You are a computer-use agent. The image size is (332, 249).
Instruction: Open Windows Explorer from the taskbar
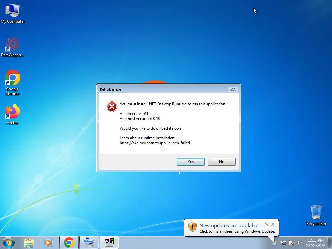click(29, 243)
